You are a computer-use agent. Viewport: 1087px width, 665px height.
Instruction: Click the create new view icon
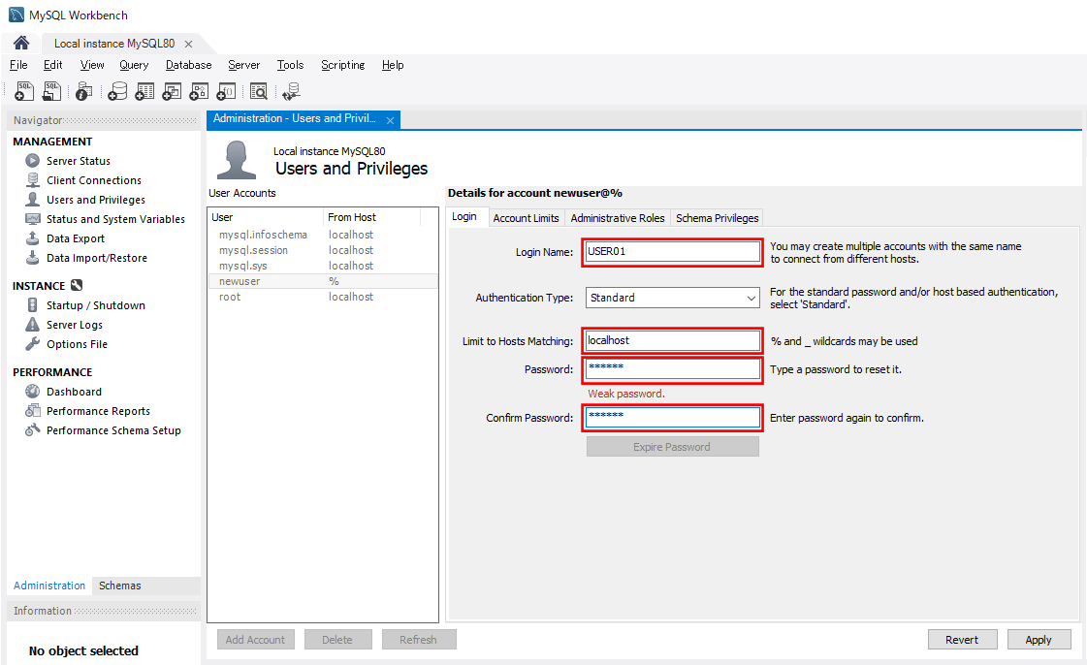(172, 91)
